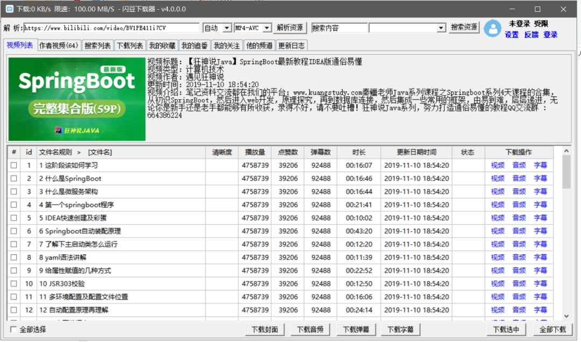581x342 pixels.
Task: Click 下载封面 button
Action: (265, 330)
